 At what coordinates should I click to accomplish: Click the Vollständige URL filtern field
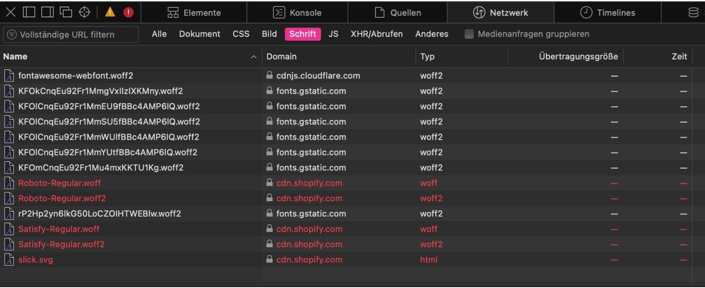click(72, 35)
